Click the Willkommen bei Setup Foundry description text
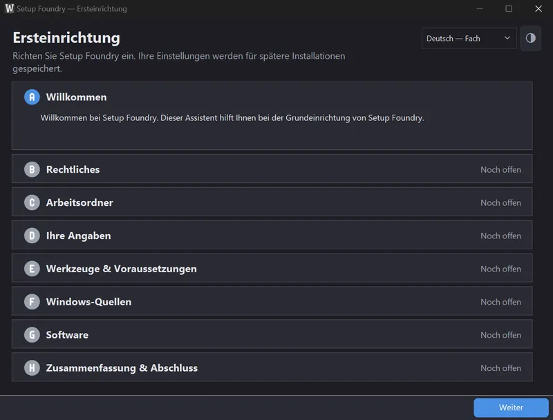The image size is (553, 420). click(x=232, y=117)
